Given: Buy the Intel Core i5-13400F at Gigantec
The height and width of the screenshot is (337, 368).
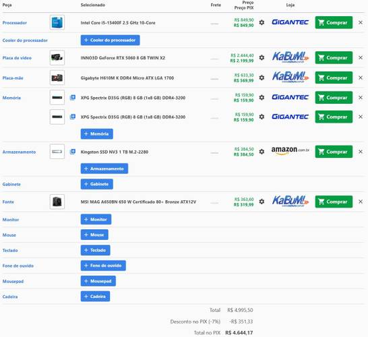Looking at the screenshot, I should click(334, 22).
